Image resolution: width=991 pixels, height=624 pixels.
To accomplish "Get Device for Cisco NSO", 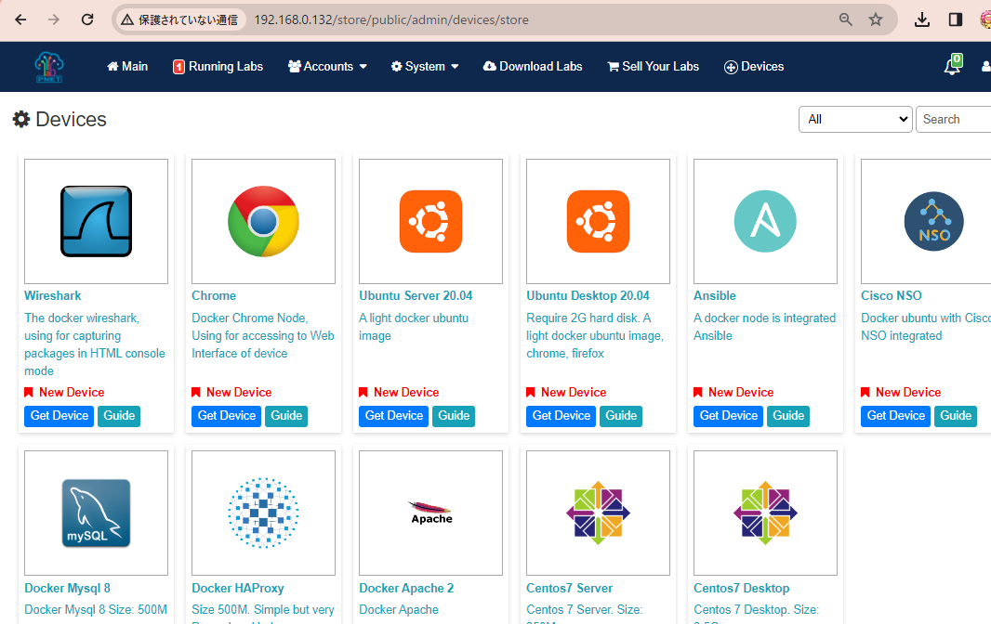I will pyautogui.click(x=895, y=416).
